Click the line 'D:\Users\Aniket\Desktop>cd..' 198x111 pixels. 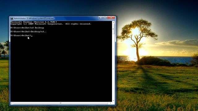(28, 31)
